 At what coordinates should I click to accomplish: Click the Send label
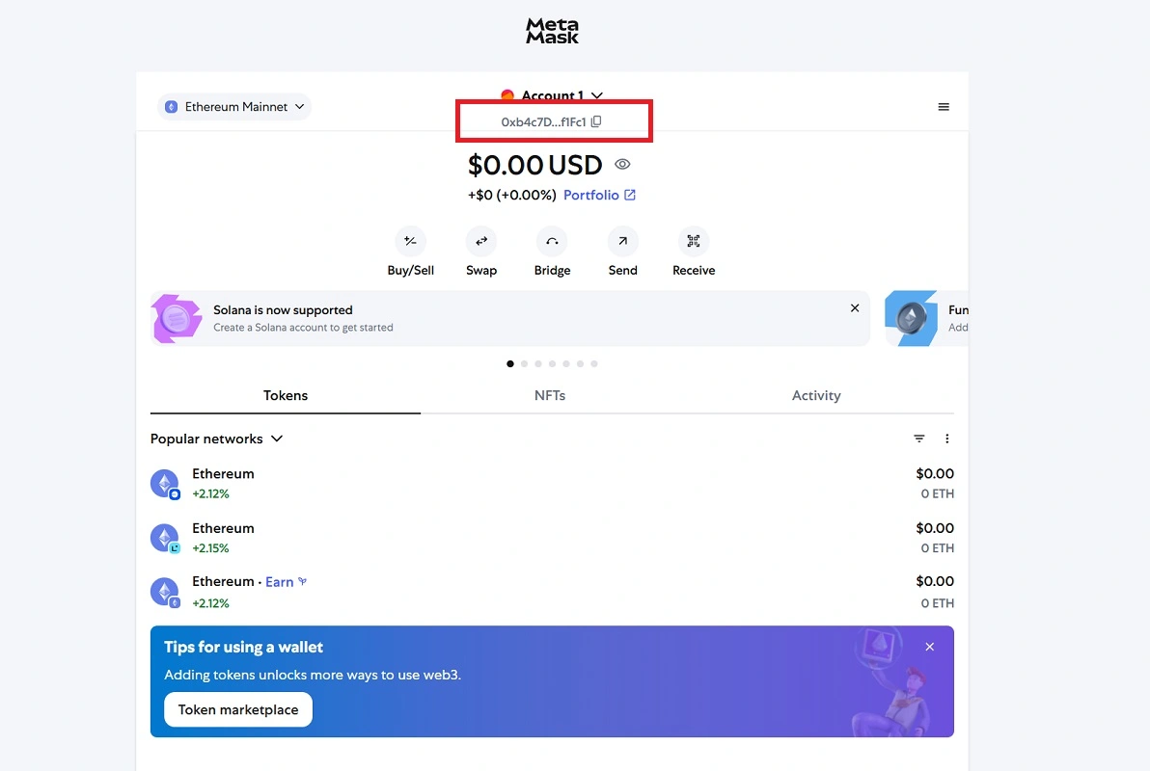(622, 271)
